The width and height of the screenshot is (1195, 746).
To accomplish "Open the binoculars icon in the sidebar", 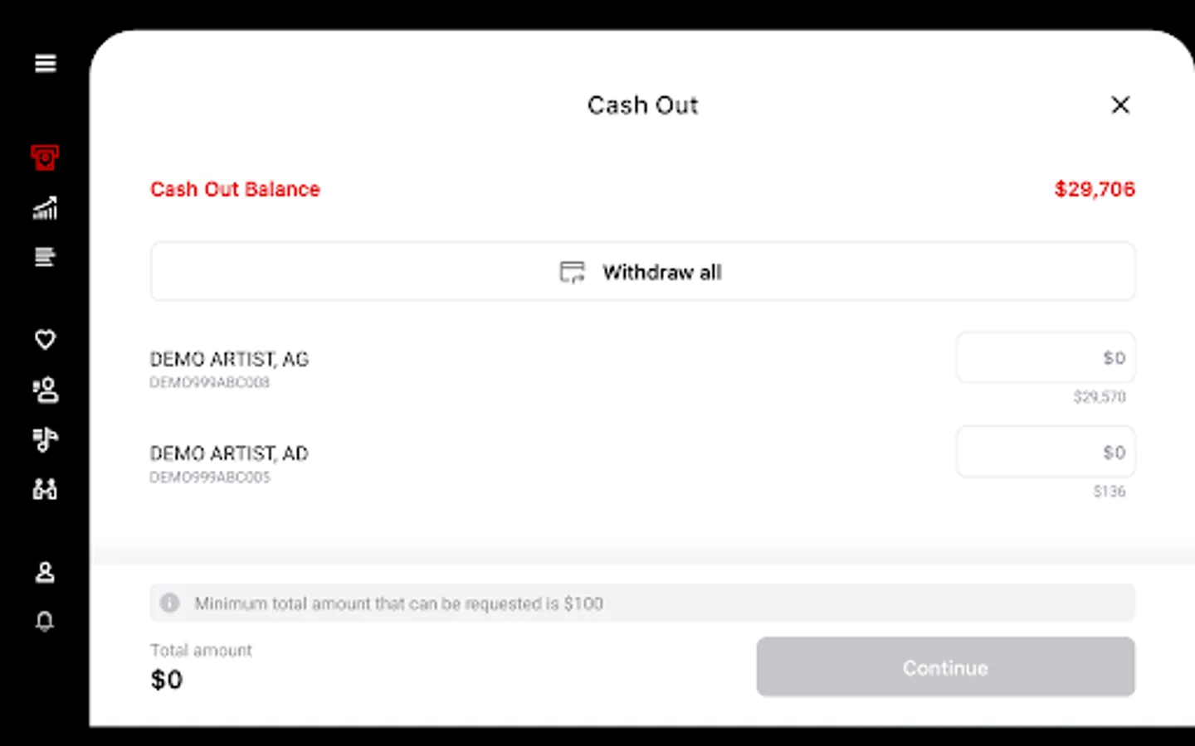I will (x=45, y=489).
